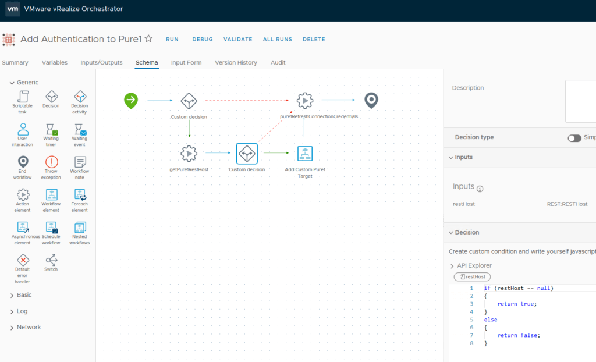Expand the Basic palette section

12,296
